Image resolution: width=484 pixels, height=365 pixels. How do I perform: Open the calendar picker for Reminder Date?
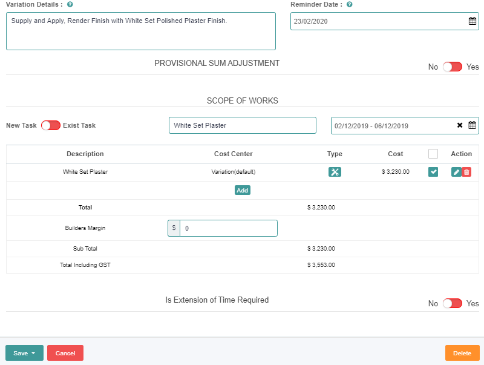pyautogui.click(x=473, y=22)
